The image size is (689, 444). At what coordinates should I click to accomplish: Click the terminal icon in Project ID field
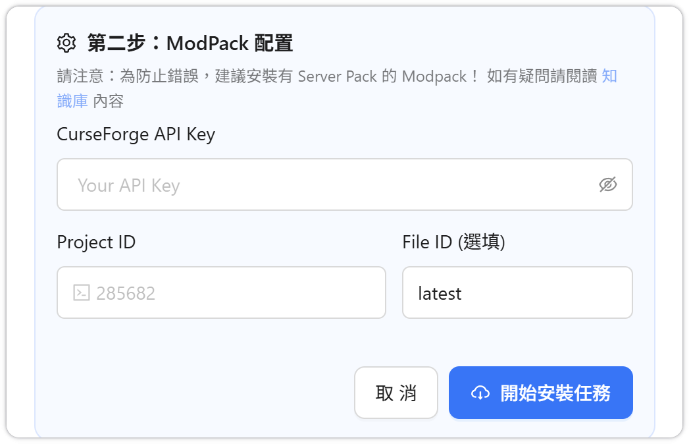pos(82,292)
